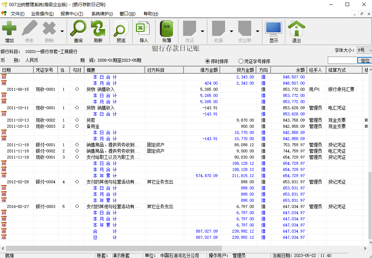Click the horizontal scrollbar right arrow
Image resolution: width=372 pixels, height=258 pixels.
click(365, 248)
